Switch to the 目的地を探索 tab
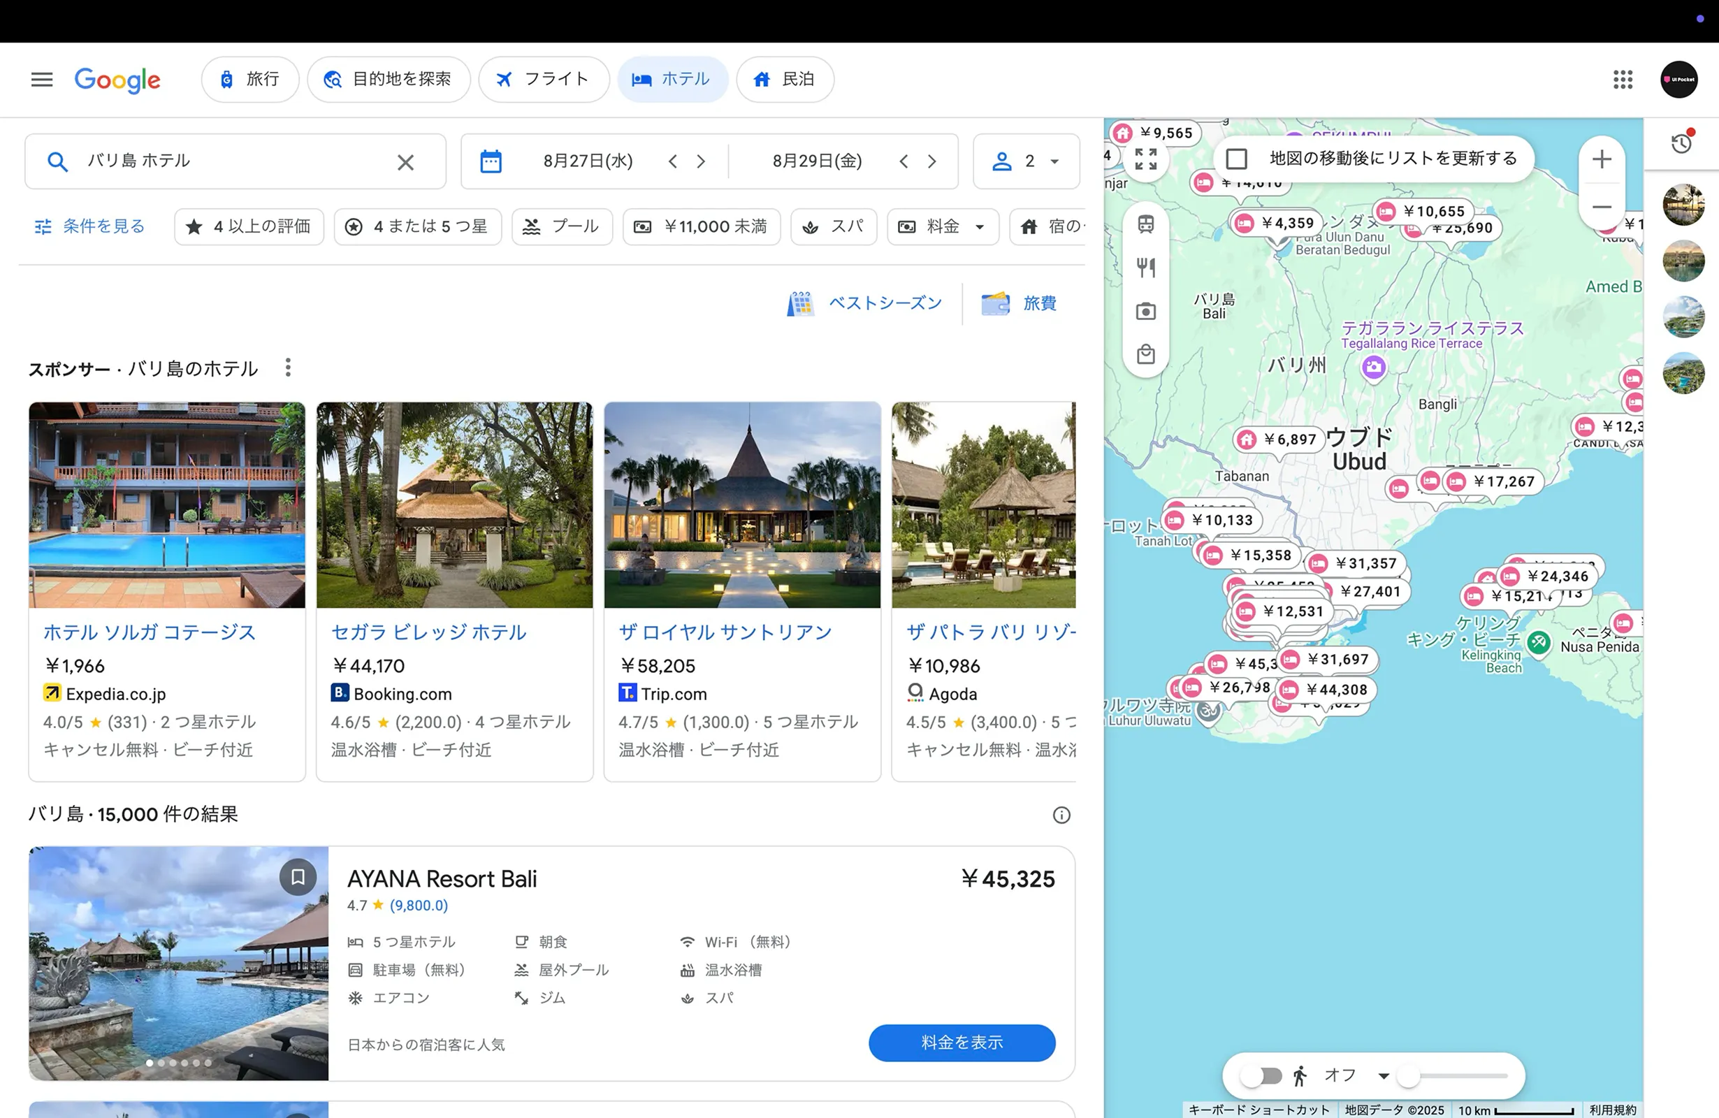The width and height of the screenshot is (1719, 1118). pos(389,80)
